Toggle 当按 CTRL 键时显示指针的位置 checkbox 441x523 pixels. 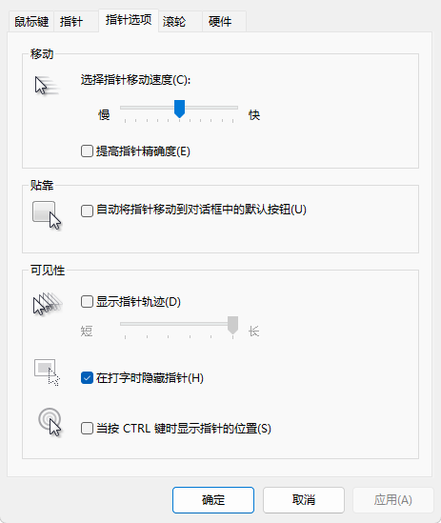[87, 429]
